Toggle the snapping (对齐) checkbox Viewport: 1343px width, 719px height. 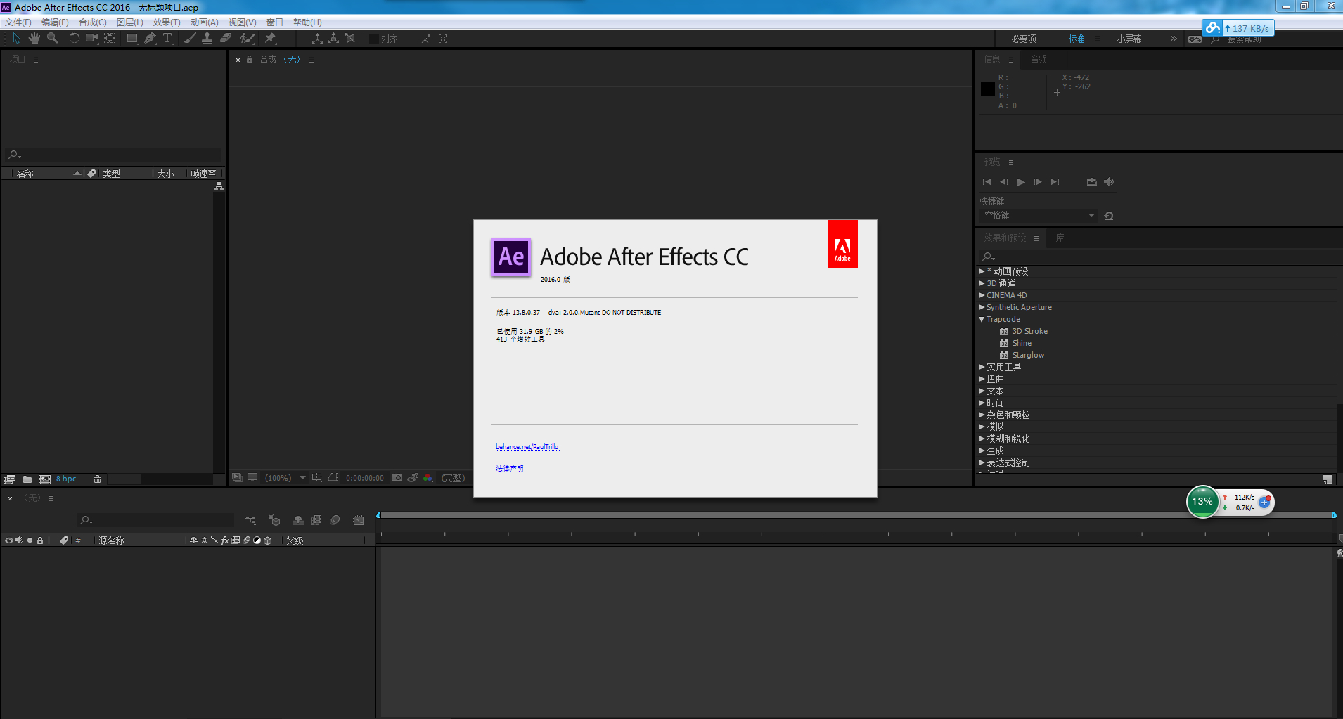(x=374, y=39)
